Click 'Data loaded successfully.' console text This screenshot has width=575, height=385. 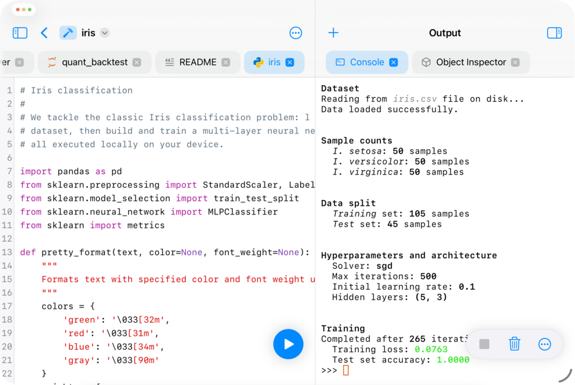(390, 109)
